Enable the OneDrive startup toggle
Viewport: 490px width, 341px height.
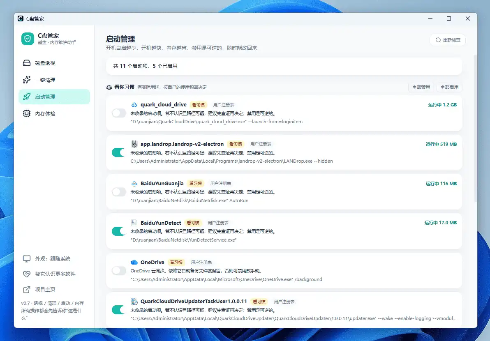point(119,270)
